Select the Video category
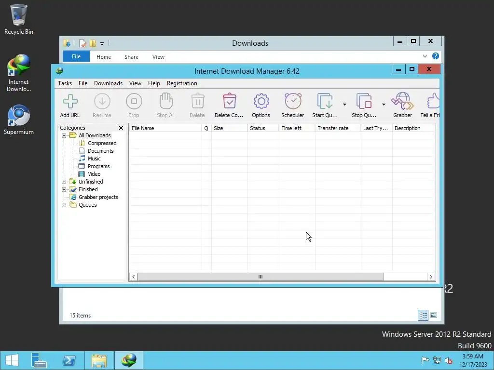The image size is (494, 370). pos(94,174)
